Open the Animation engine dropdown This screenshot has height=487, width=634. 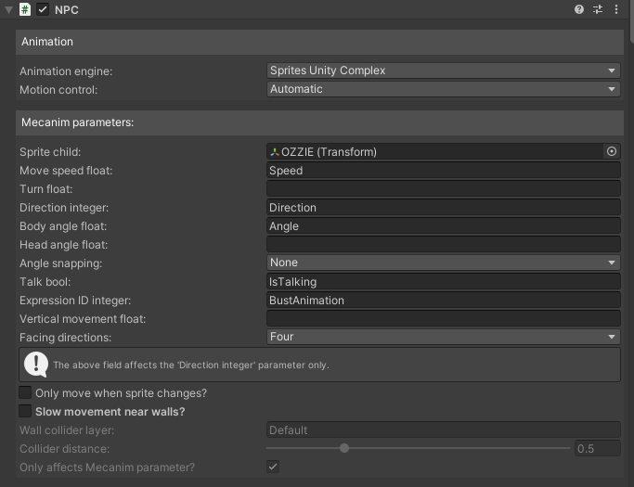coord(443,70)
